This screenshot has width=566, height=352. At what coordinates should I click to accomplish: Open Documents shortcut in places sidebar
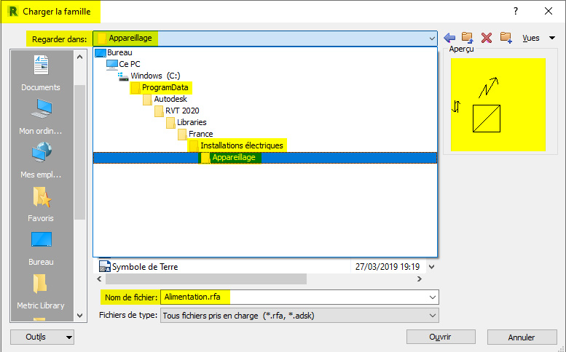coord(41,73)
